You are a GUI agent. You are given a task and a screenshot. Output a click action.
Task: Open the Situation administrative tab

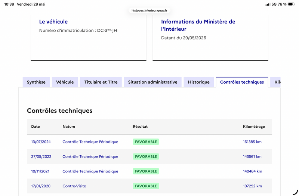point(152,82)
